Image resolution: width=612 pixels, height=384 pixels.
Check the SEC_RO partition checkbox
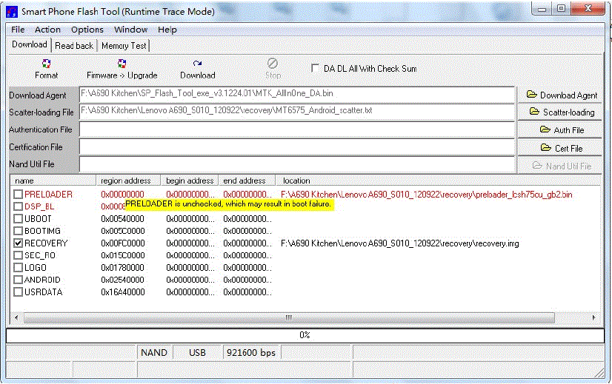pos(18,255)
